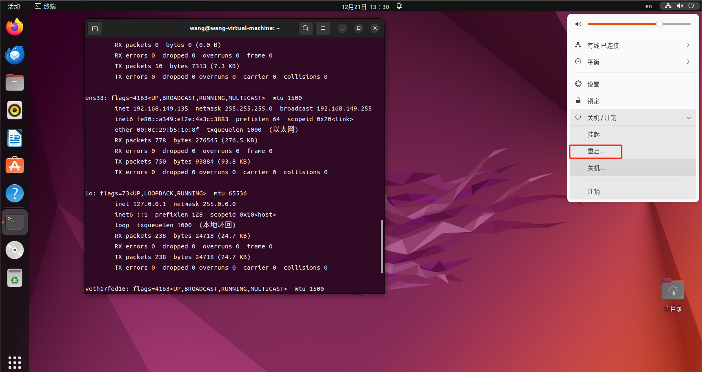The image size is (702, 372).
Task: Open the terminal hamburger menu
Action: tap(323, 28)
